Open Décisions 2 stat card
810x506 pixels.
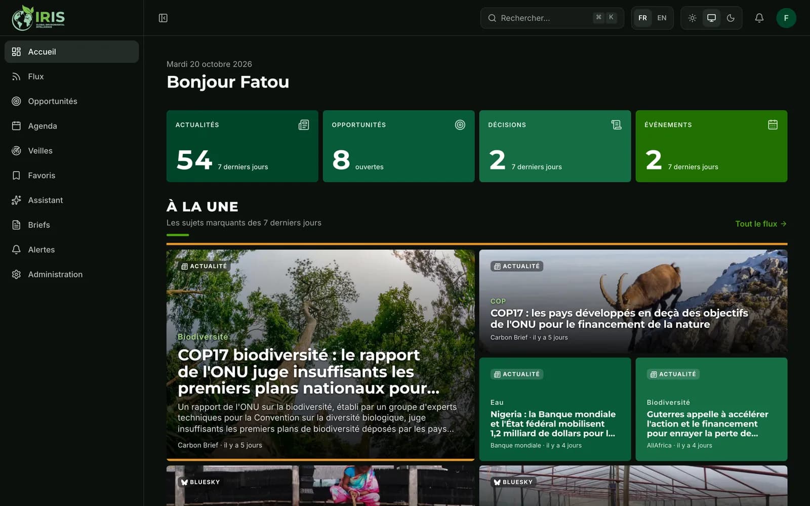pyautogui.click(x=555, y=146)
